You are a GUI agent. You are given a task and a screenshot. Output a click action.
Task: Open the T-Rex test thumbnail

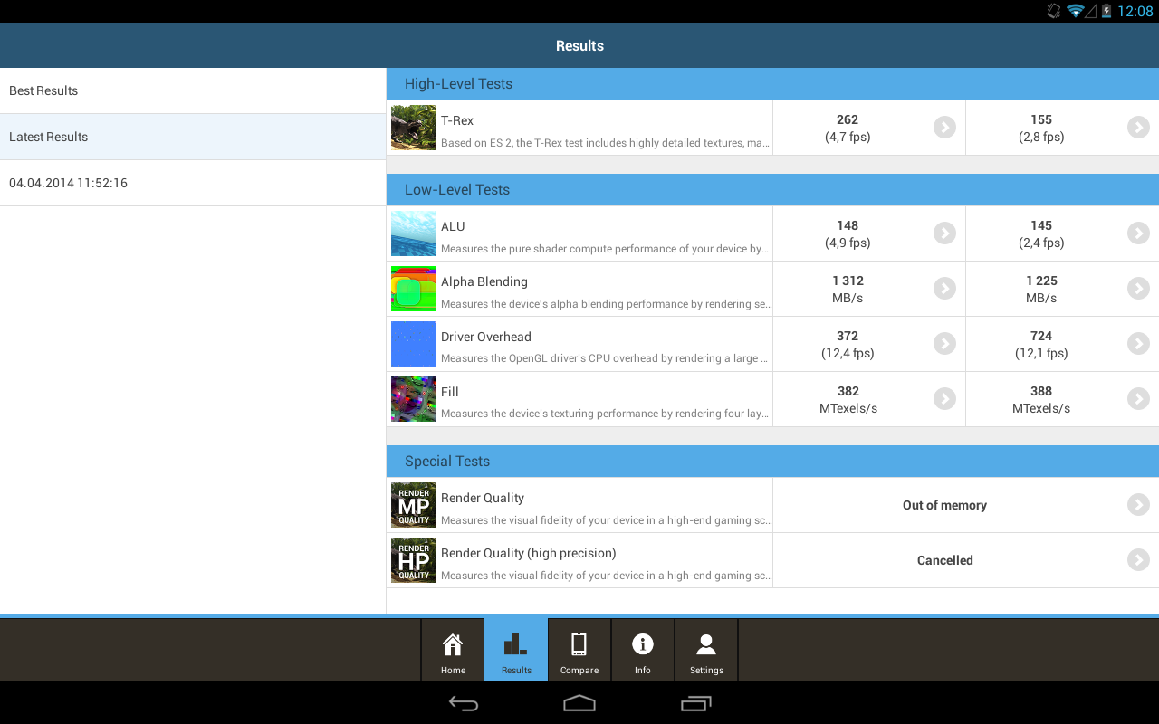pos(414,128)
